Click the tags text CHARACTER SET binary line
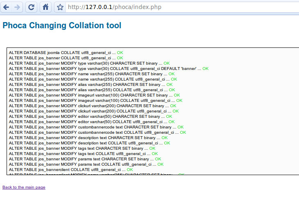 (82, 148)
